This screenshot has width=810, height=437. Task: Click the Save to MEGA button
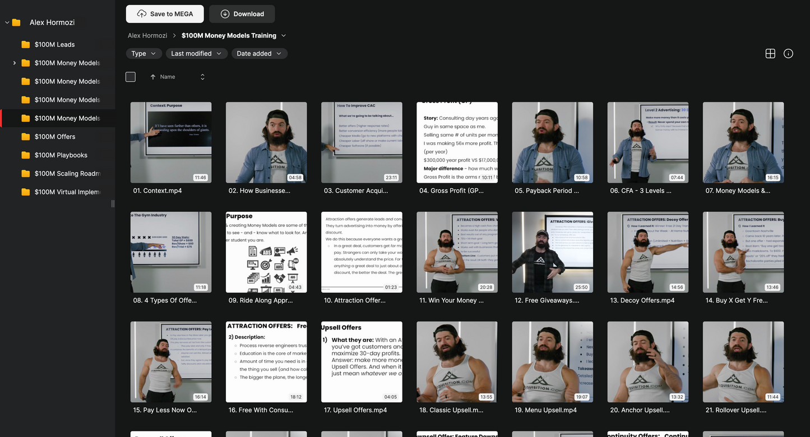click(165, 14)
